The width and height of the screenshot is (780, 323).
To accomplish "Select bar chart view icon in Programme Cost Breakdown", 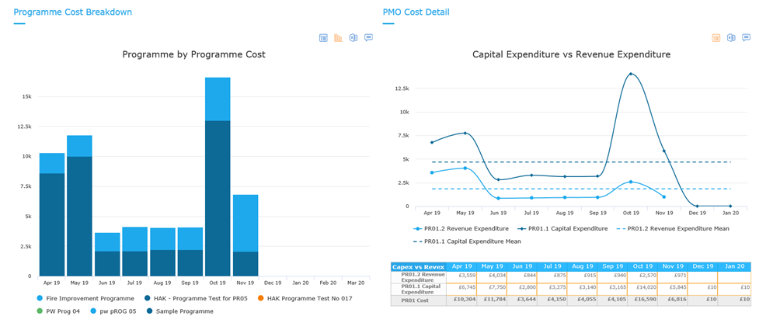I will [338, 38].
